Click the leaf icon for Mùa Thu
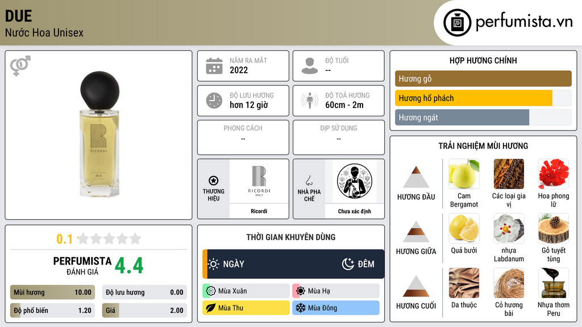This screenshot has height=327, width=582. tap(211, 308)
